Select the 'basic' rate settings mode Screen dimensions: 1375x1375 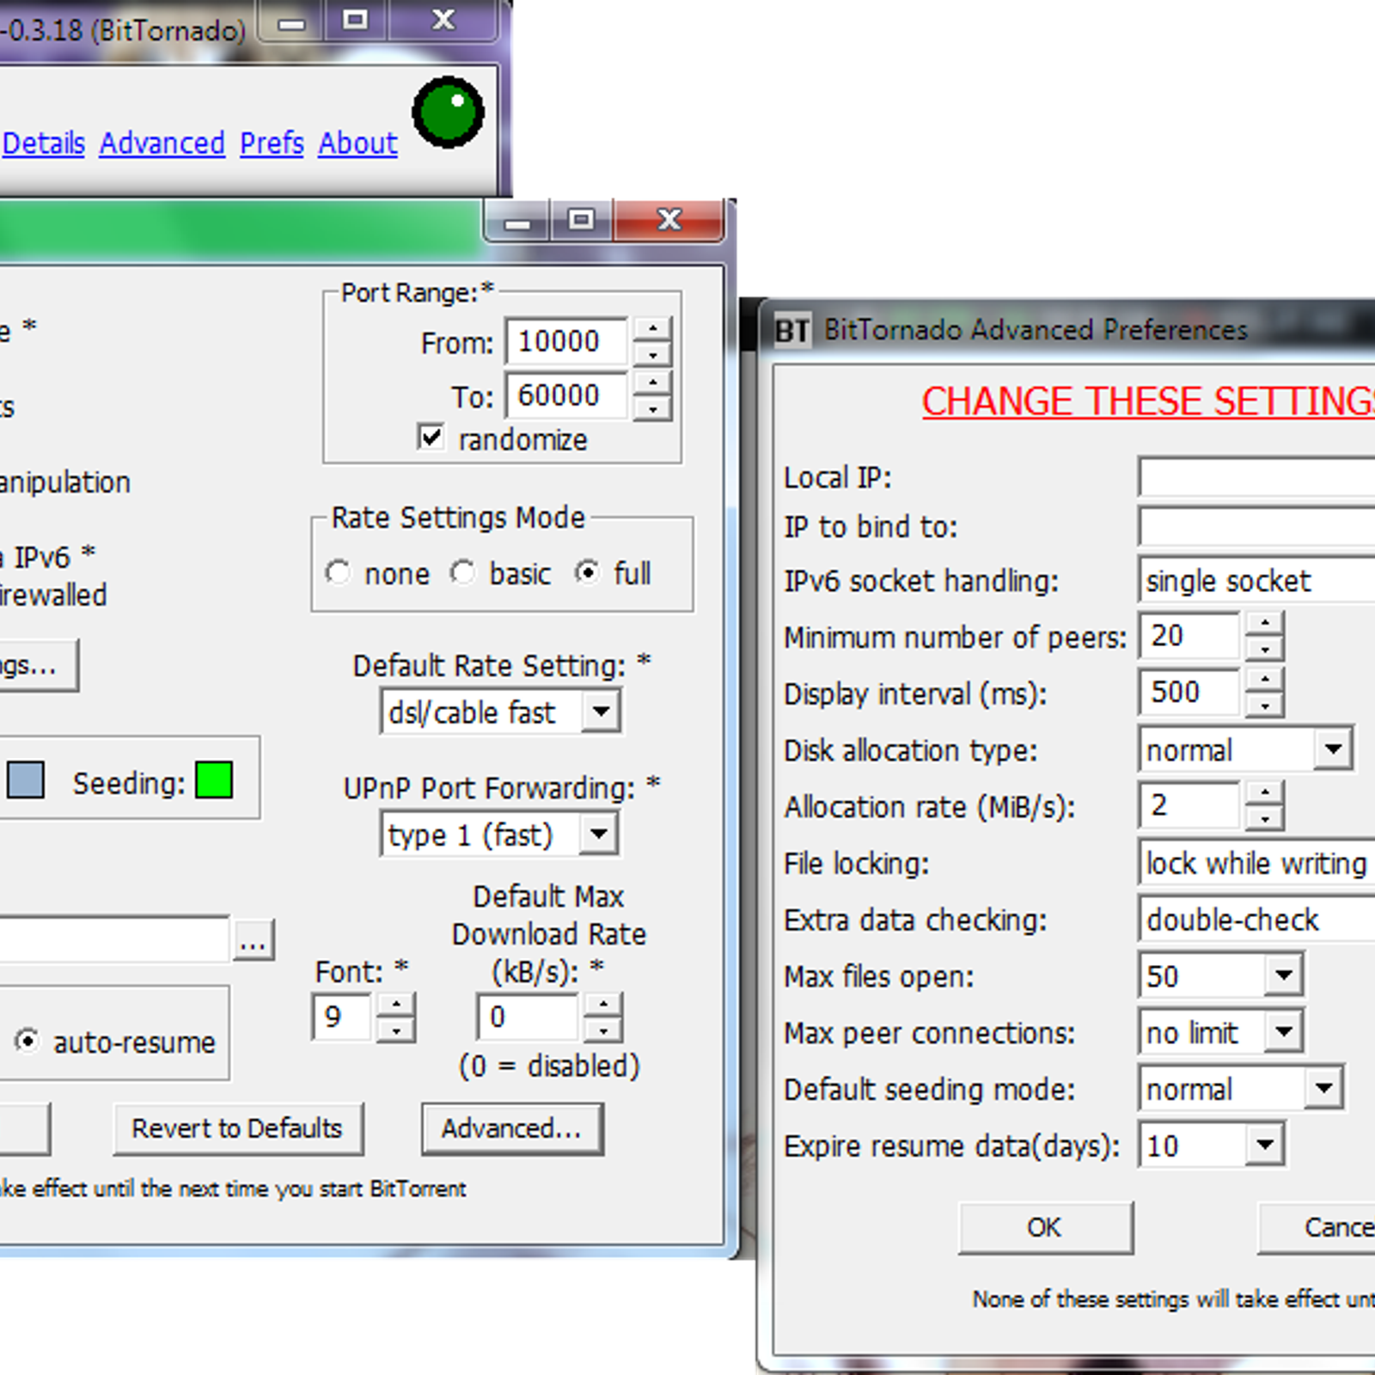[x=462, y=572]
